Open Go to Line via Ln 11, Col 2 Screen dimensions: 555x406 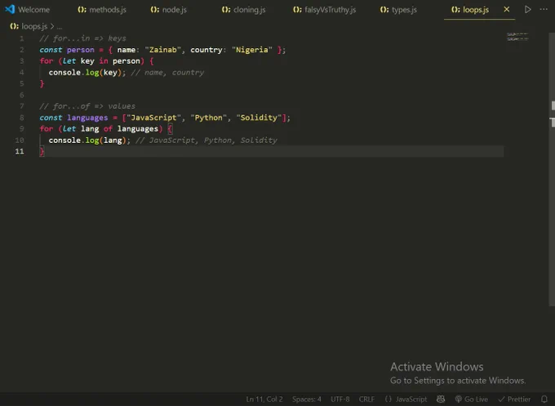(264, 399)
